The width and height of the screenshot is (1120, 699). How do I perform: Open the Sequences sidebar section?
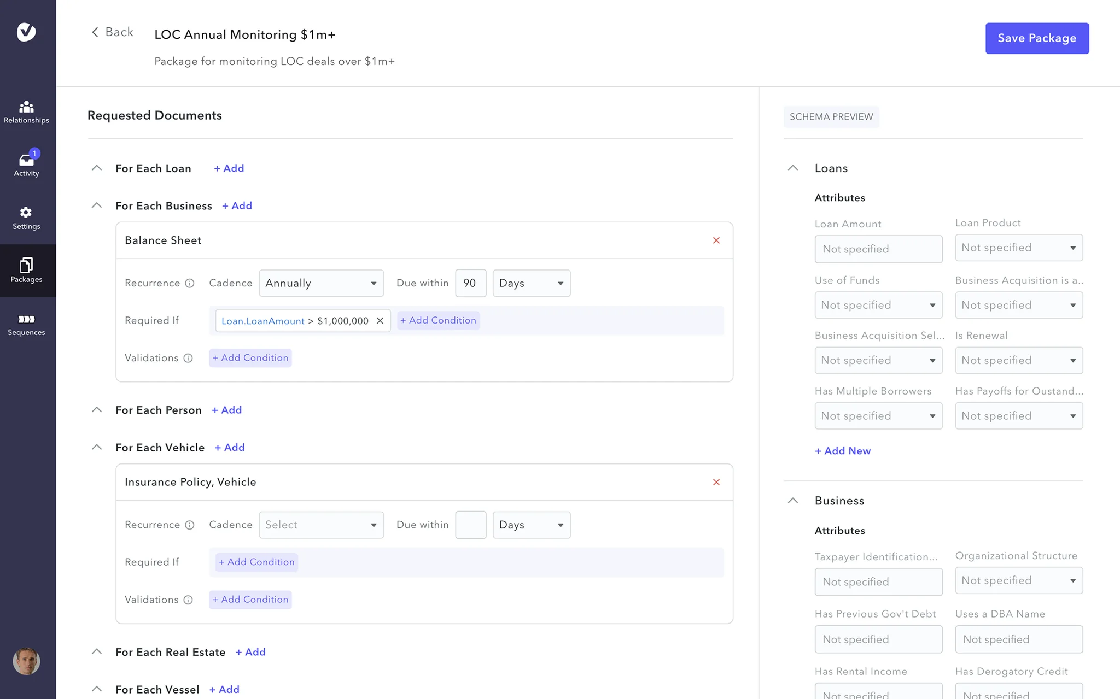26,325
